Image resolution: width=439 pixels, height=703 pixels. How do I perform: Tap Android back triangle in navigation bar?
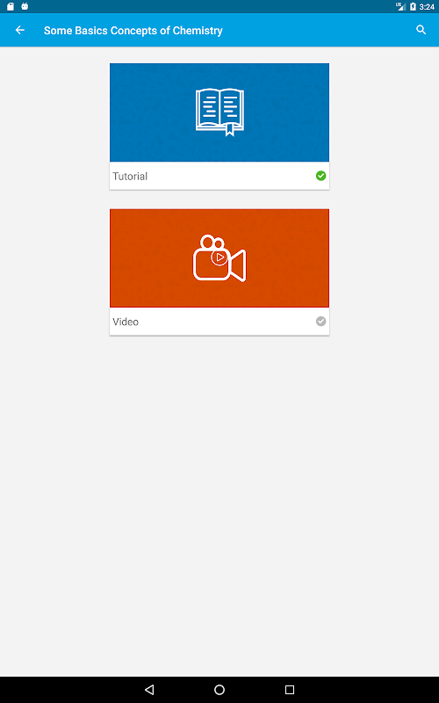tap(149, 690)
